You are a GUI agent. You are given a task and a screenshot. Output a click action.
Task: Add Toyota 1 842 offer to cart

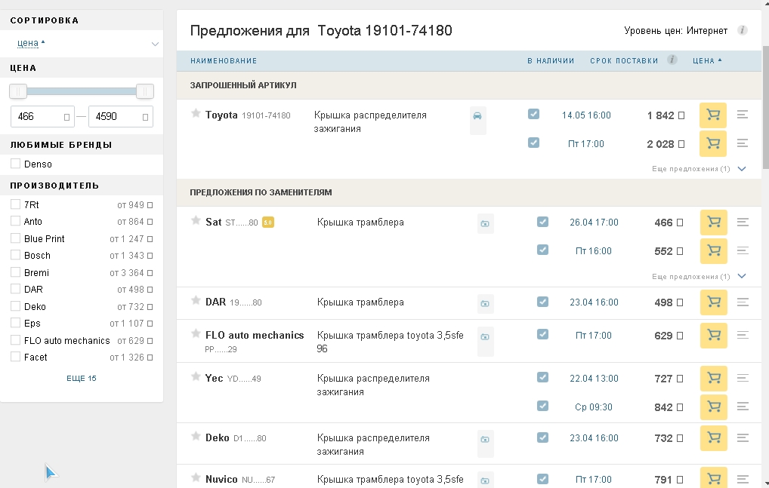[712, 115]
